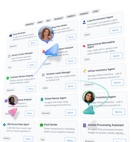Screen dimensions: 133x142
Task: Click the Zendesk Leads Manager logo icon
Action: coord(43,75)
